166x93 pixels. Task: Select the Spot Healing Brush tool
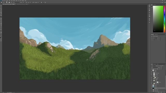[1, 16]
